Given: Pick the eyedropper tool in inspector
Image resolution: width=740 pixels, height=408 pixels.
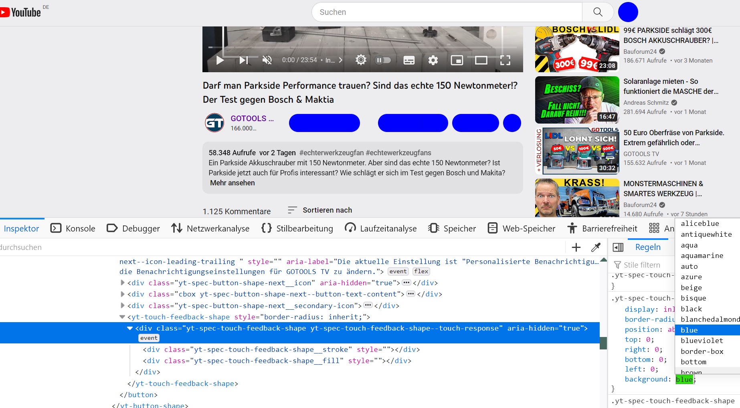Looking at the screenshot, I should point(596,247).
